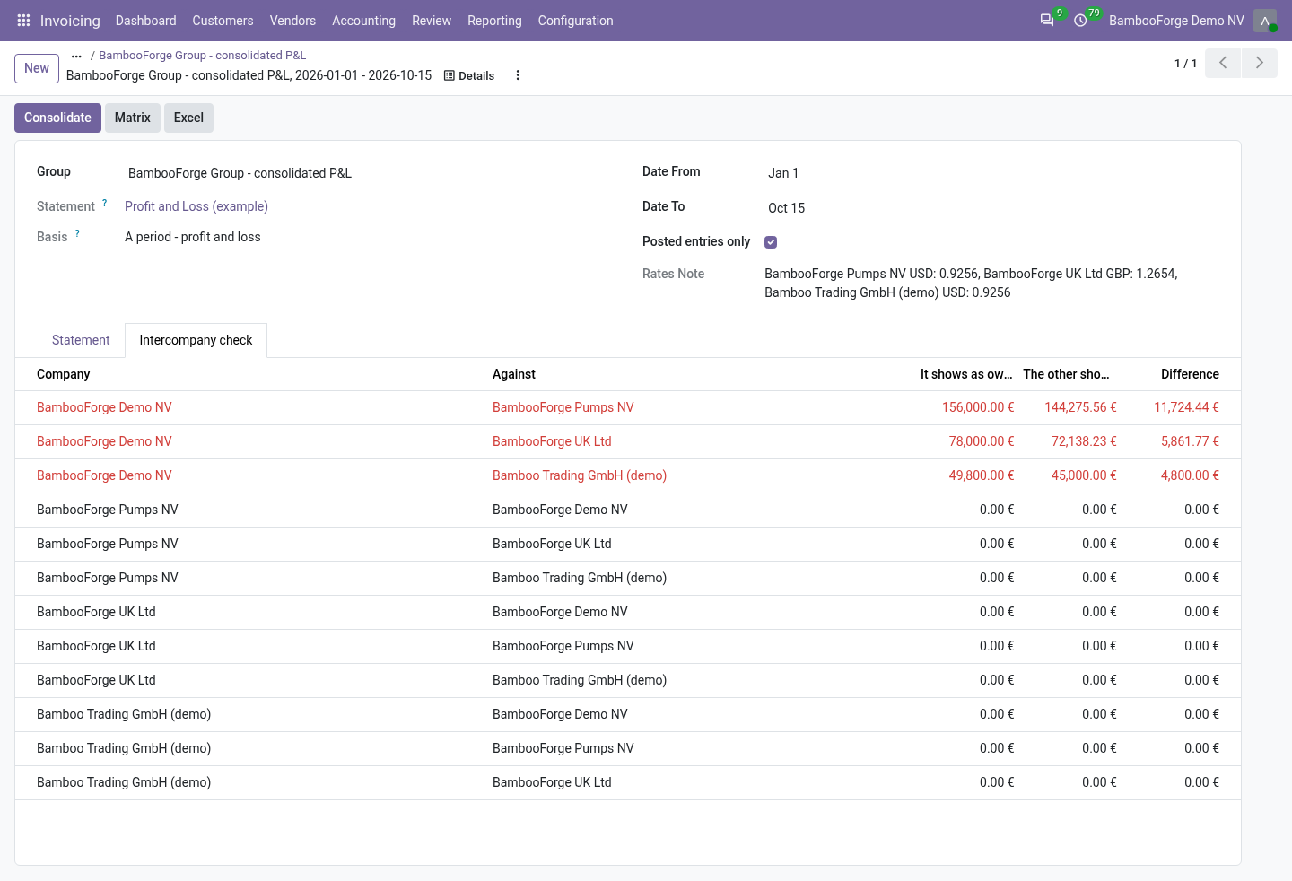
Task: Click the 5,861.77 € difference cell
Action: [1190, 441]
